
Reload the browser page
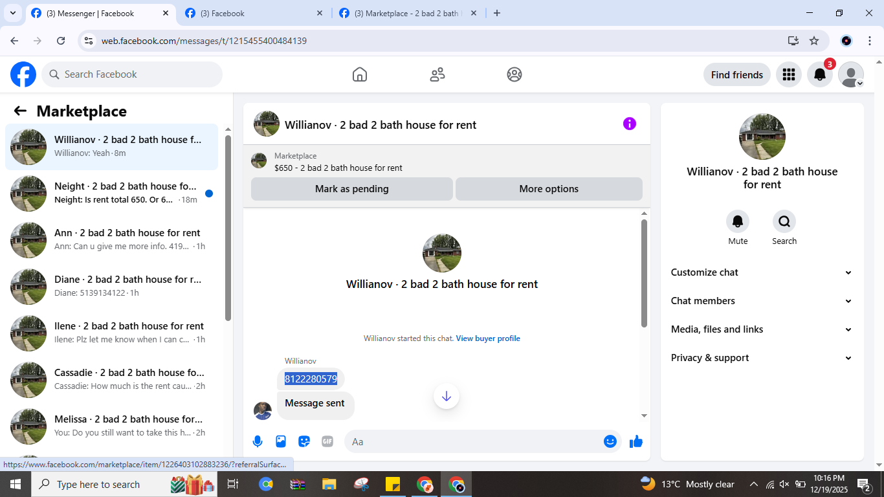tap(61, 41)
